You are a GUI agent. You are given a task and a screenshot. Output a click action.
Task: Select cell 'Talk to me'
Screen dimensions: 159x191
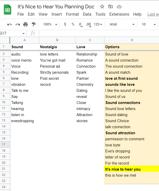tap(25, 91)
